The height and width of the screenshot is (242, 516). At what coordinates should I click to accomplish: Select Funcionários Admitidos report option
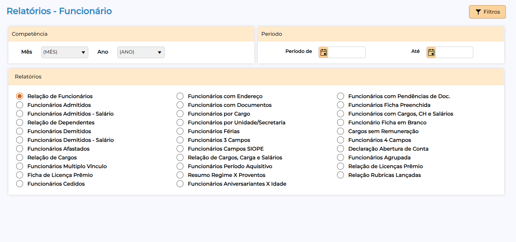point(20,105)
